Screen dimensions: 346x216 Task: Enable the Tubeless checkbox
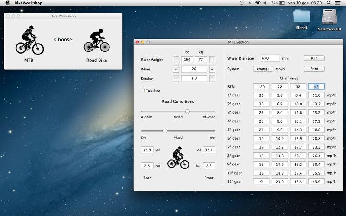coord(143,90)
